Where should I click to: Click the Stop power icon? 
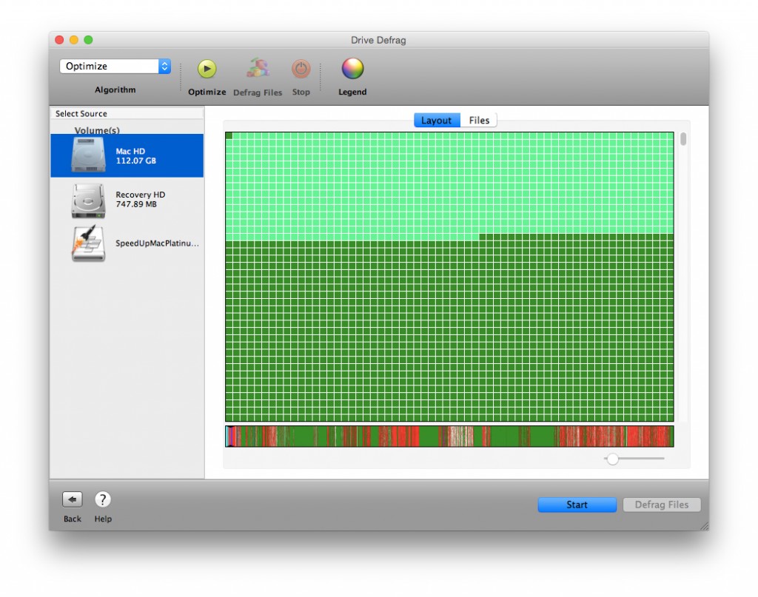pos(301,69)
